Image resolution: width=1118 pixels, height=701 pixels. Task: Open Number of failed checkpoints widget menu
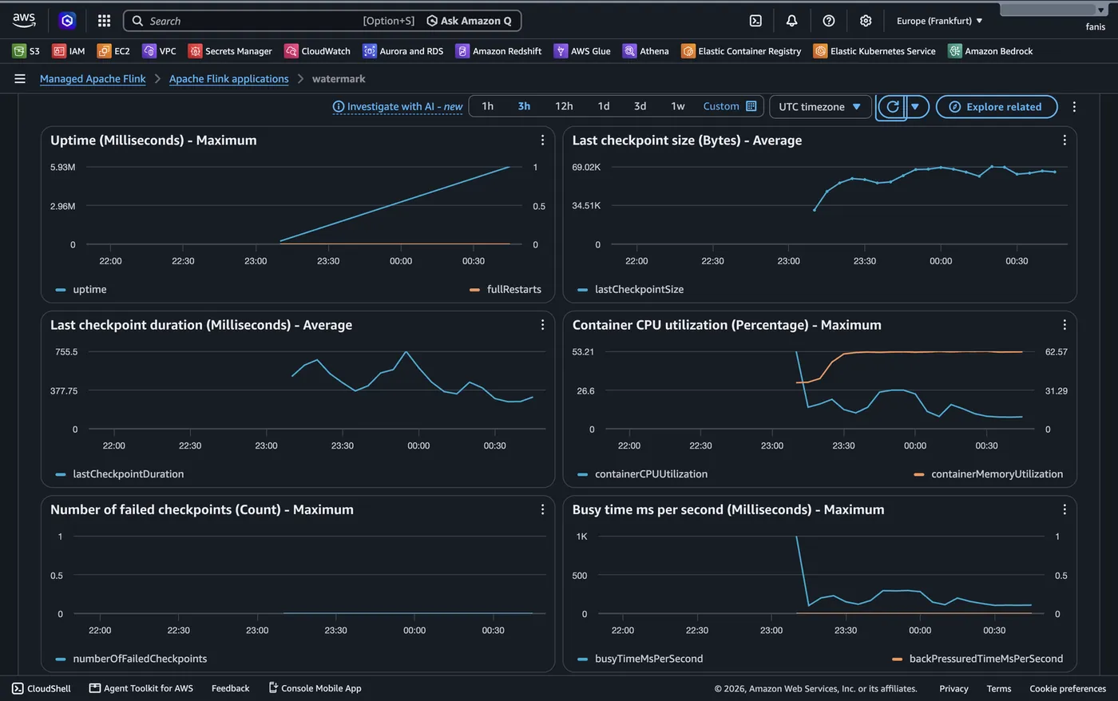tap(542, 509)
